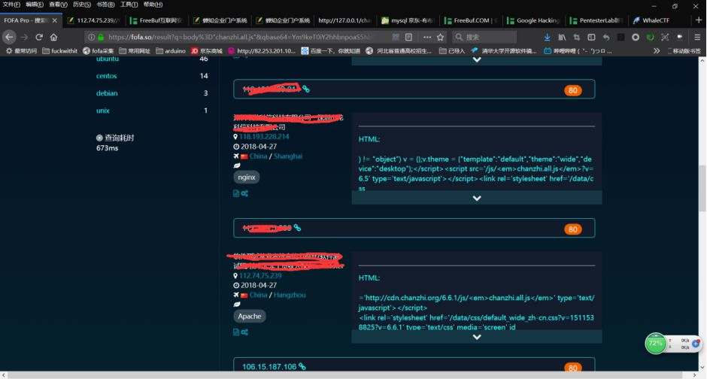Screen dimensions: 707x379
Task: Filter by centos operating system
Action: point(106,76)
